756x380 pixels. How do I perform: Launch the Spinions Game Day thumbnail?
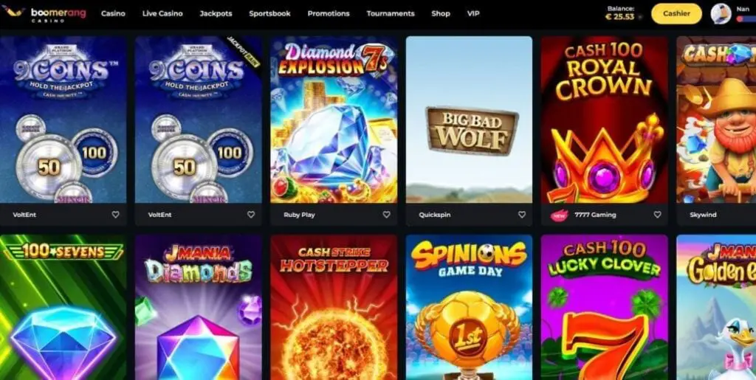coord(469,307)
